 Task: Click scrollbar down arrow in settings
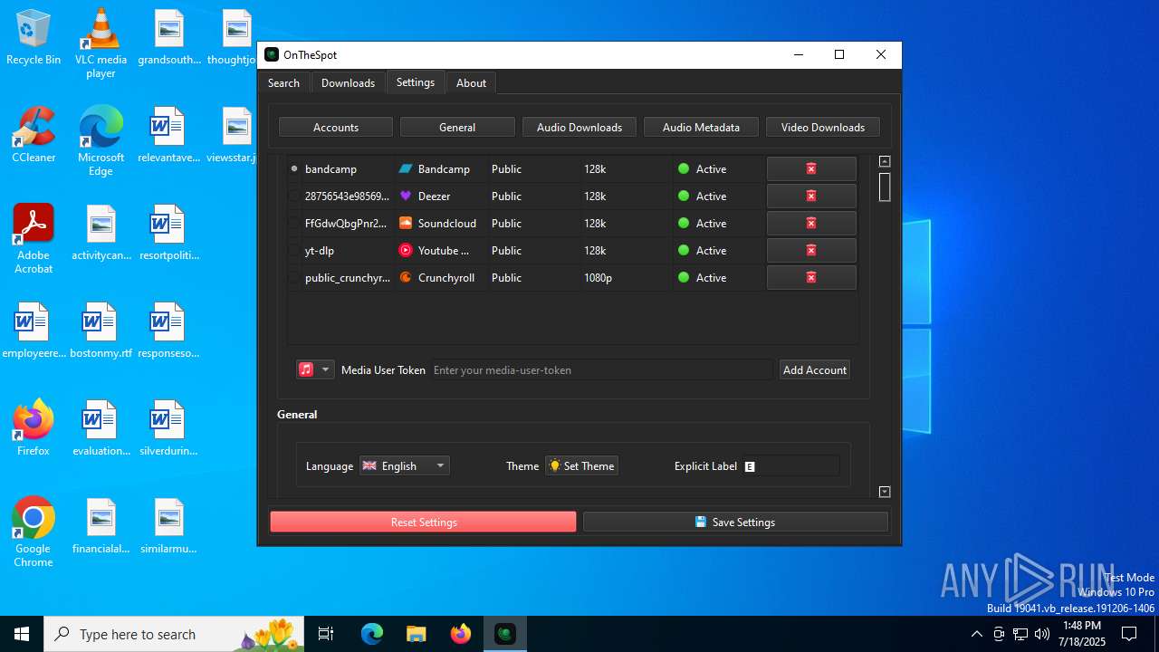tap(885, 492)
